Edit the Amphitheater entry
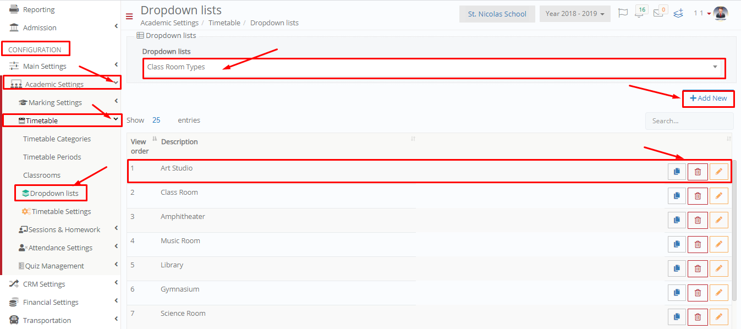Screen dimensions: 741x329 [718, 220]
